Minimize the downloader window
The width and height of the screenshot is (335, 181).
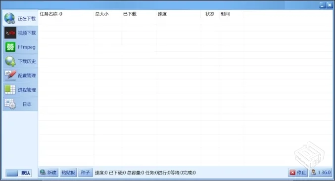pos(323,5)
